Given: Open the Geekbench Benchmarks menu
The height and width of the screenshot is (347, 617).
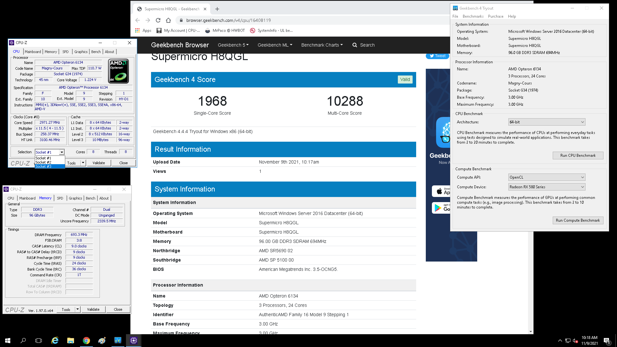Looking at the screenshot, I should point(473,16).
